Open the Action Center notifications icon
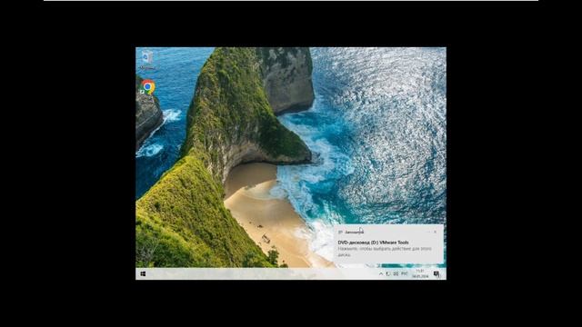Image resolution: width=582 pixels, height=327 pixels. point(436,274)
